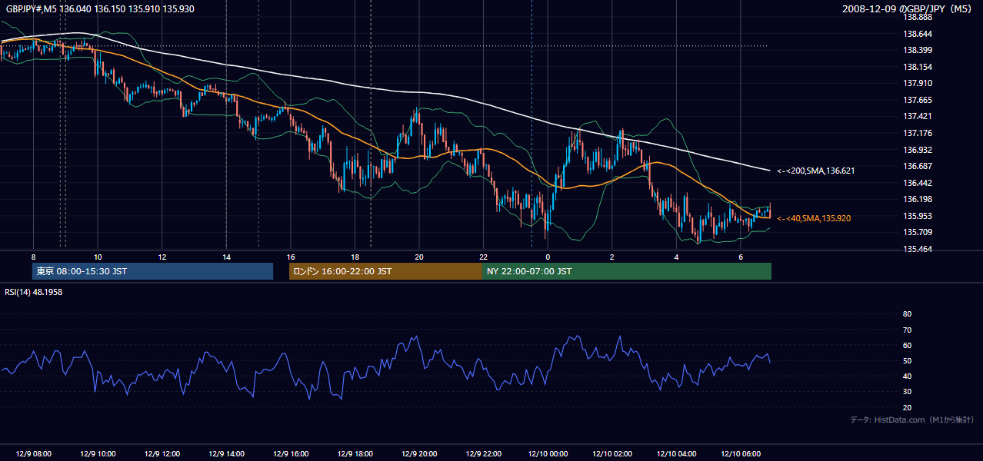Click the 12/10 00:00 time axis label
Image resolution: width=983 pixels, height=461 pixels.
pyautogui.click(x=548, y=454)
